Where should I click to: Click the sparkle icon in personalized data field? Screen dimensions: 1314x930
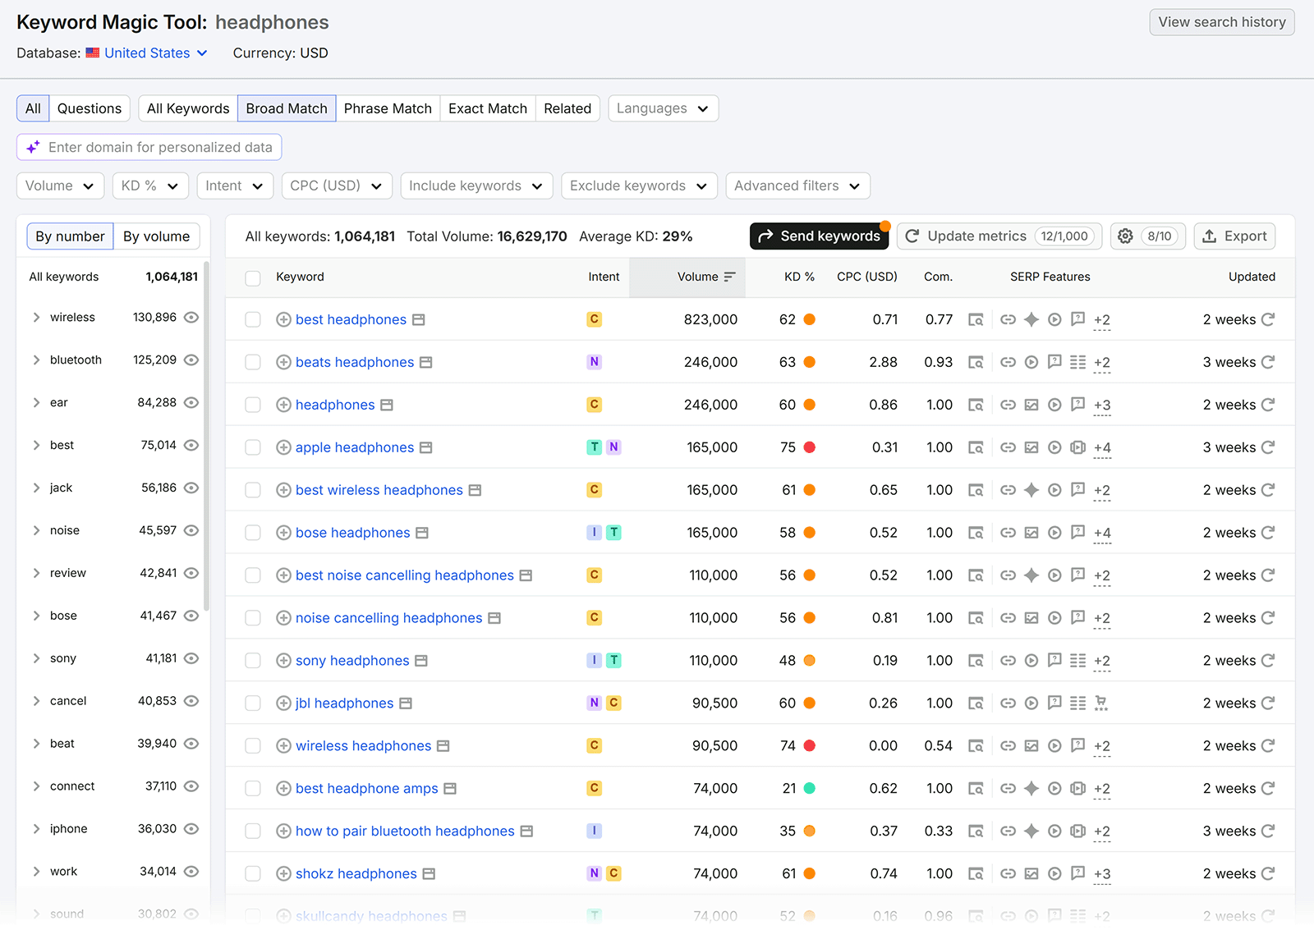pos(33,148)
